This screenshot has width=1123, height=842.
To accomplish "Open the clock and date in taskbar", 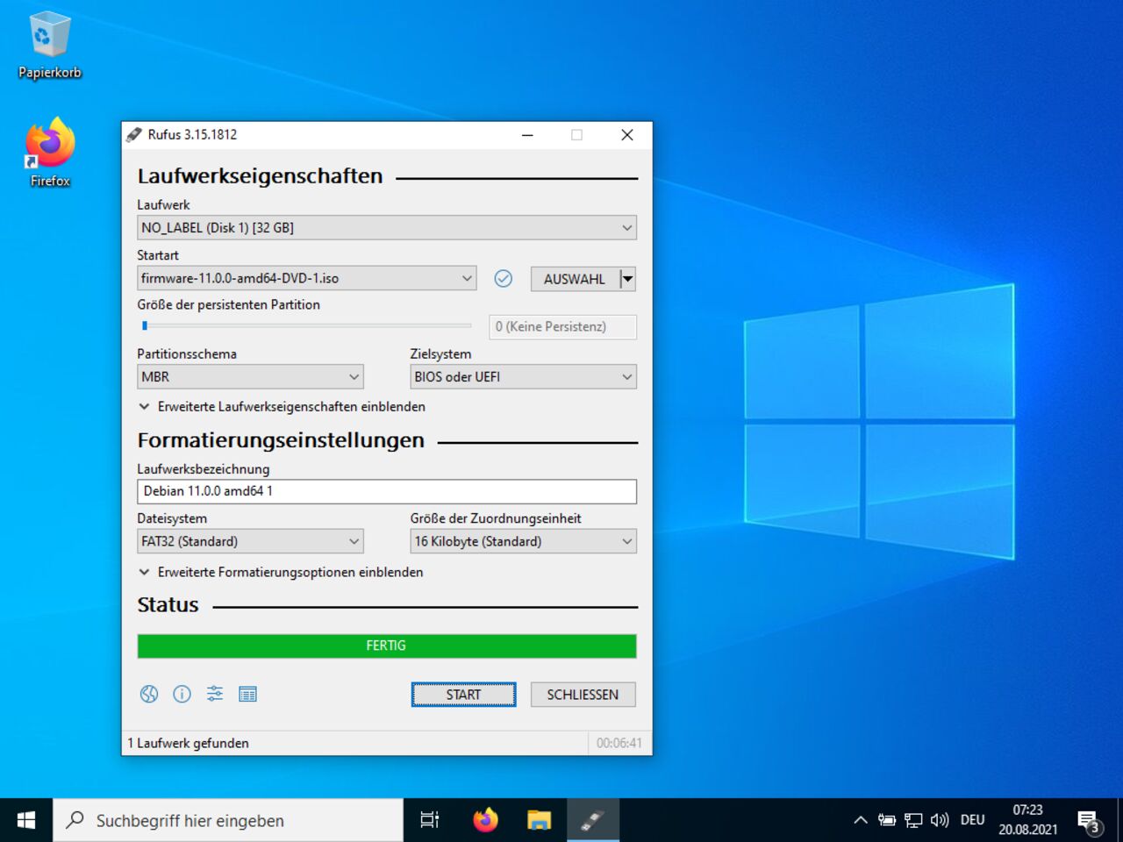I will pos(1027,820).
